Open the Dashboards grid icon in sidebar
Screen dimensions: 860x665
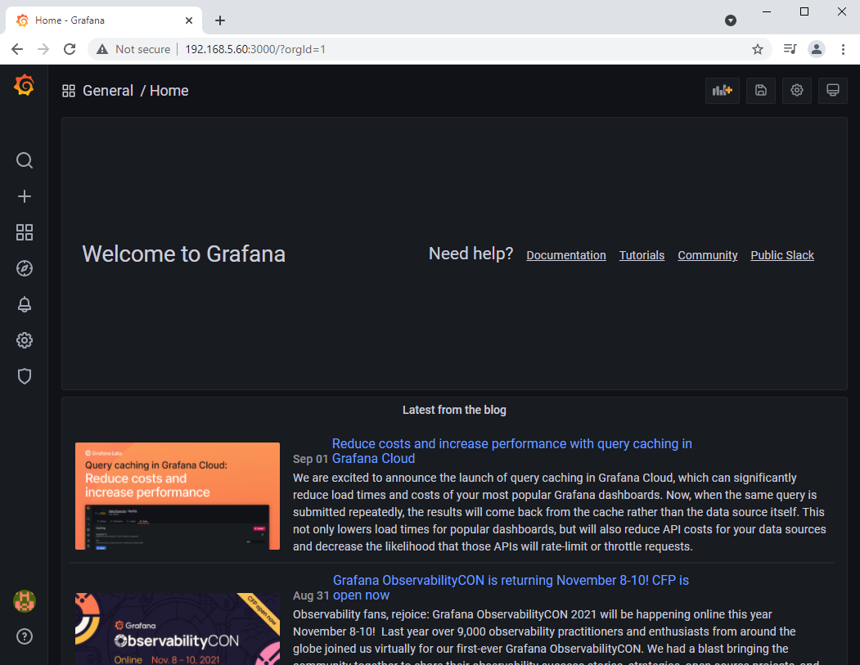[24, 232]
